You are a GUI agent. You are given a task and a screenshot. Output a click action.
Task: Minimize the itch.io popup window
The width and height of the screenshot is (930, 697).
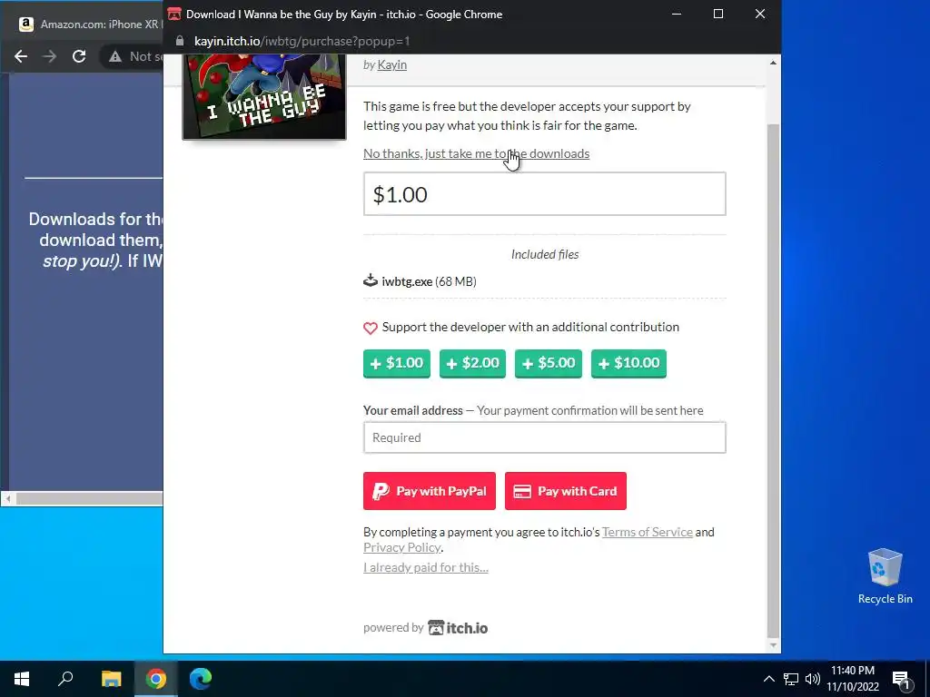[x=676, y=14]
